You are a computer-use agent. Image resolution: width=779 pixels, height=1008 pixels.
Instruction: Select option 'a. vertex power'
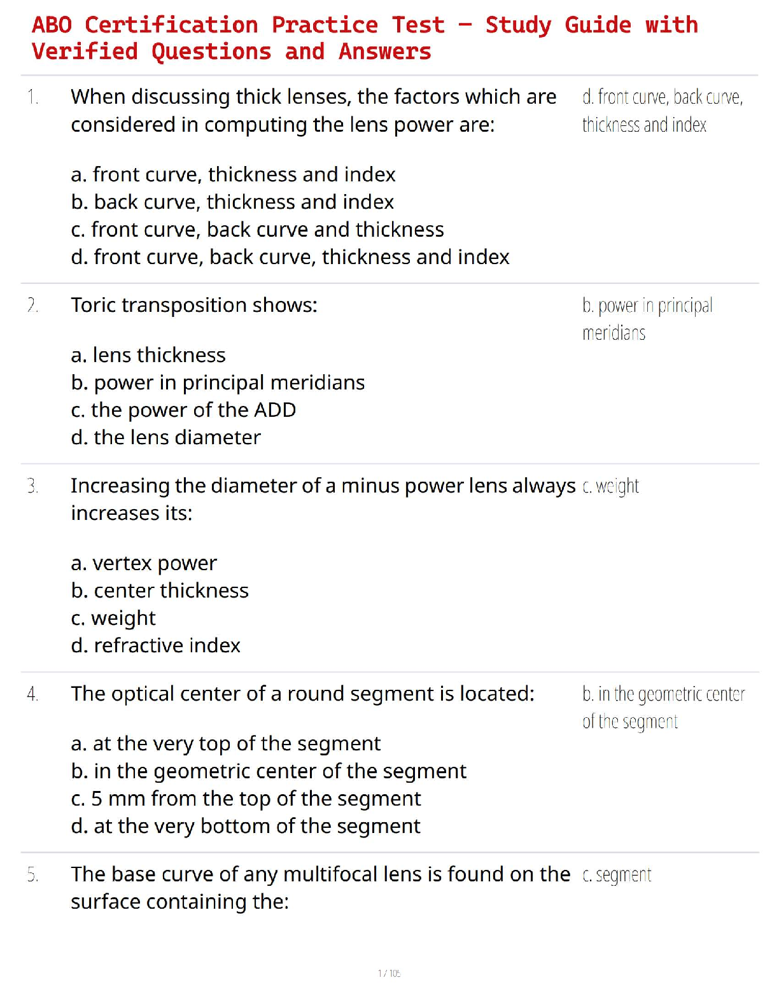pyautogui.click(x=144, y=563)
